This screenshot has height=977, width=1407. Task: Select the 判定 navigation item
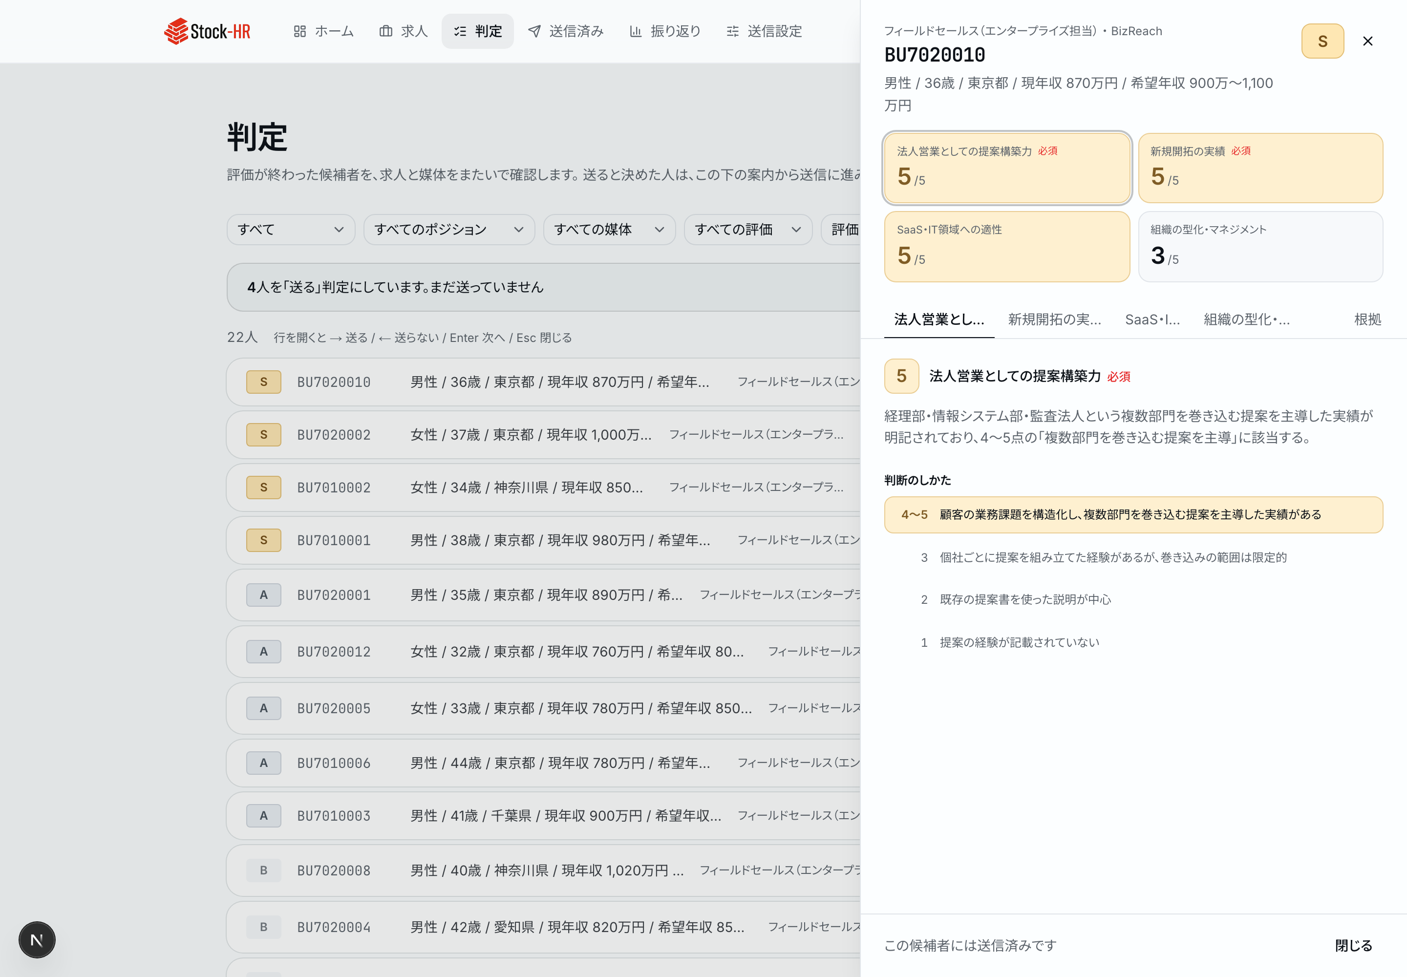point(478,31)
